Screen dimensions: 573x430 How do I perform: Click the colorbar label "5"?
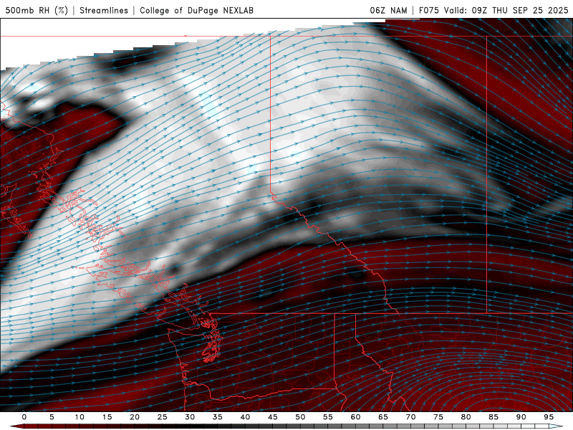point(52,417)
